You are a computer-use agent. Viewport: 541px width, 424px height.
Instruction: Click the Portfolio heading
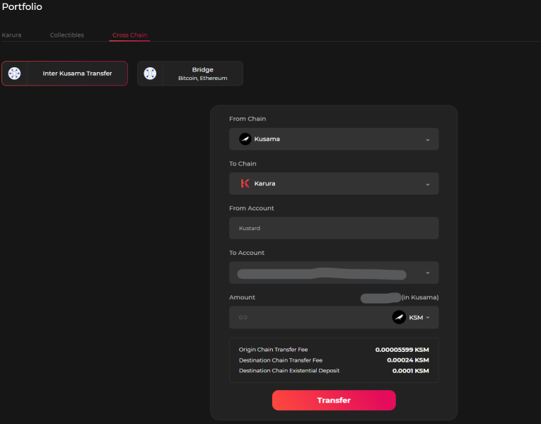[22, 7]
